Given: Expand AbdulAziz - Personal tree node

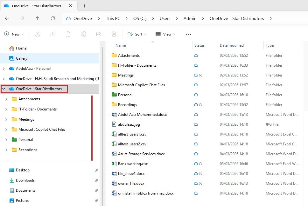Looking at the screenshot, I should tap(4, 69).
